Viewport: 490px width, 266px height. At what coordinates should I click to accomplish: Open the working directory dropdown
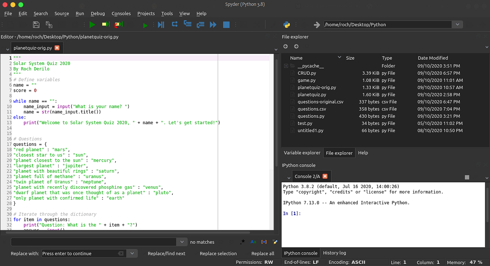click(457, 25)
